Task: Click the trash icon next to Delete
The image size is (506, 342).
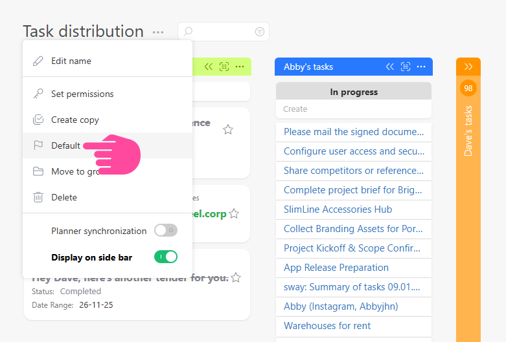Action: pyautogui.click(x=38, y=197)
